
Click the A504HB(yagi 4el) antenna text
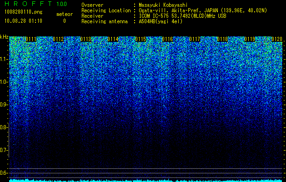coord(161,21)
